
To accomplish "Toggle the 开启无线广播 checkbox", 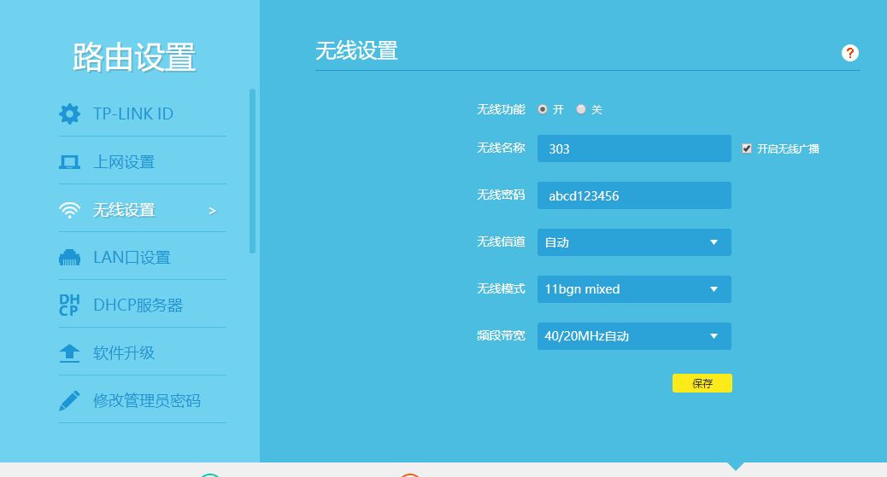I will point(747,148).
